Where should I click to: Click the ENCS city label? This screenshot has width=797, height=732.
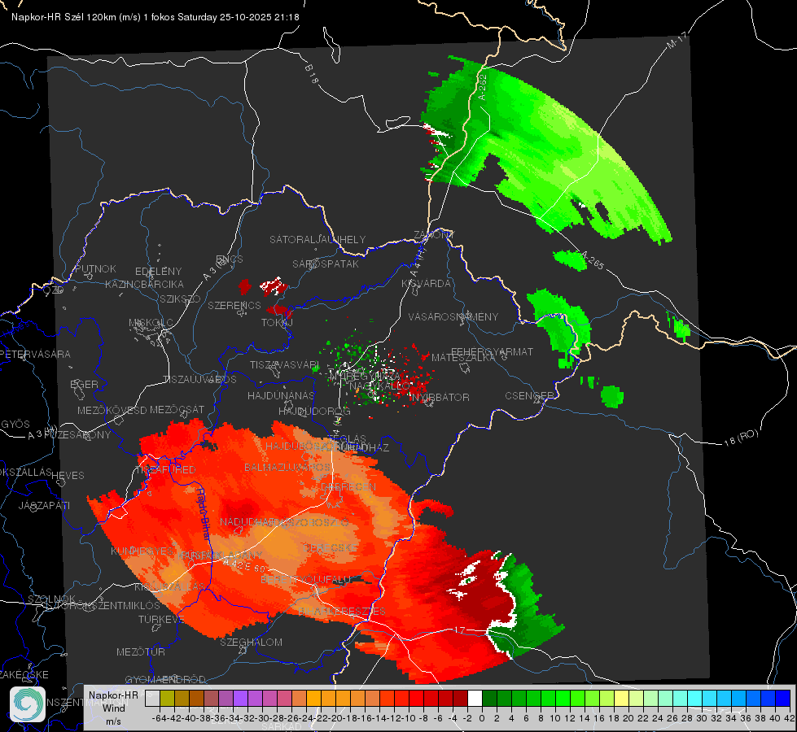[230, 259]
